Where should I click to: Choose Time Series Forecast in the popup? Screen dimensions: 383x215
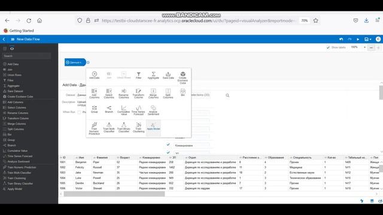[138, 110]
